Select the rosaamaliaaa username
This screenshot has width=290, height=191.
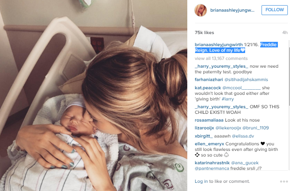pyautogui.click(x=209, y=120)
